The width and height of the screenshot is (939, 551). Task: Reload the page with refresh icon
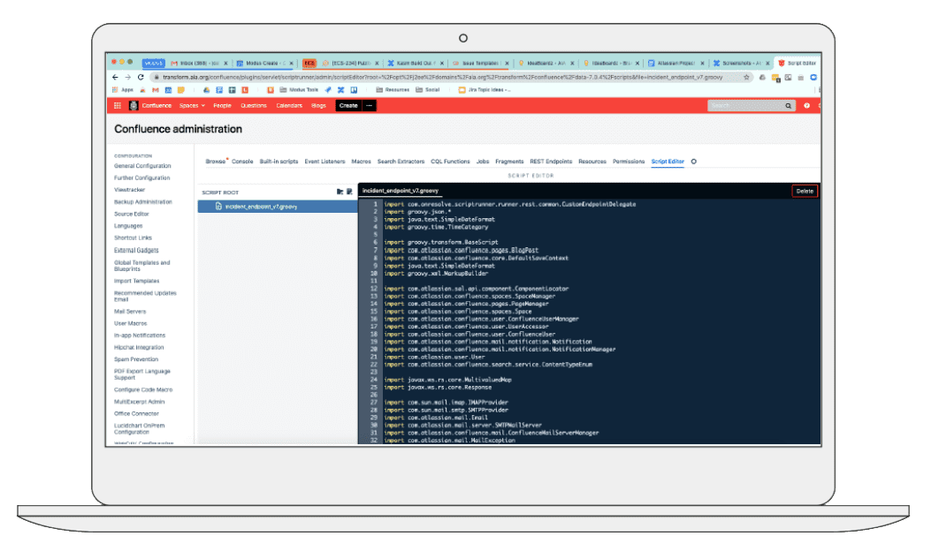(141, 77)
